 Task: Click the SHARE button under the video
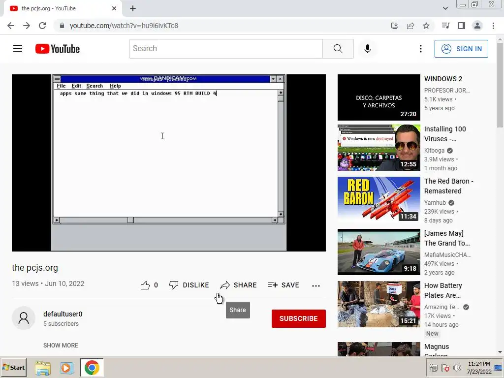point(239,285)
